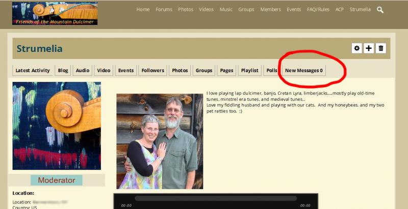Switch to Latest Activity tab
Screen dimensions: 408x209
[33, 70]
